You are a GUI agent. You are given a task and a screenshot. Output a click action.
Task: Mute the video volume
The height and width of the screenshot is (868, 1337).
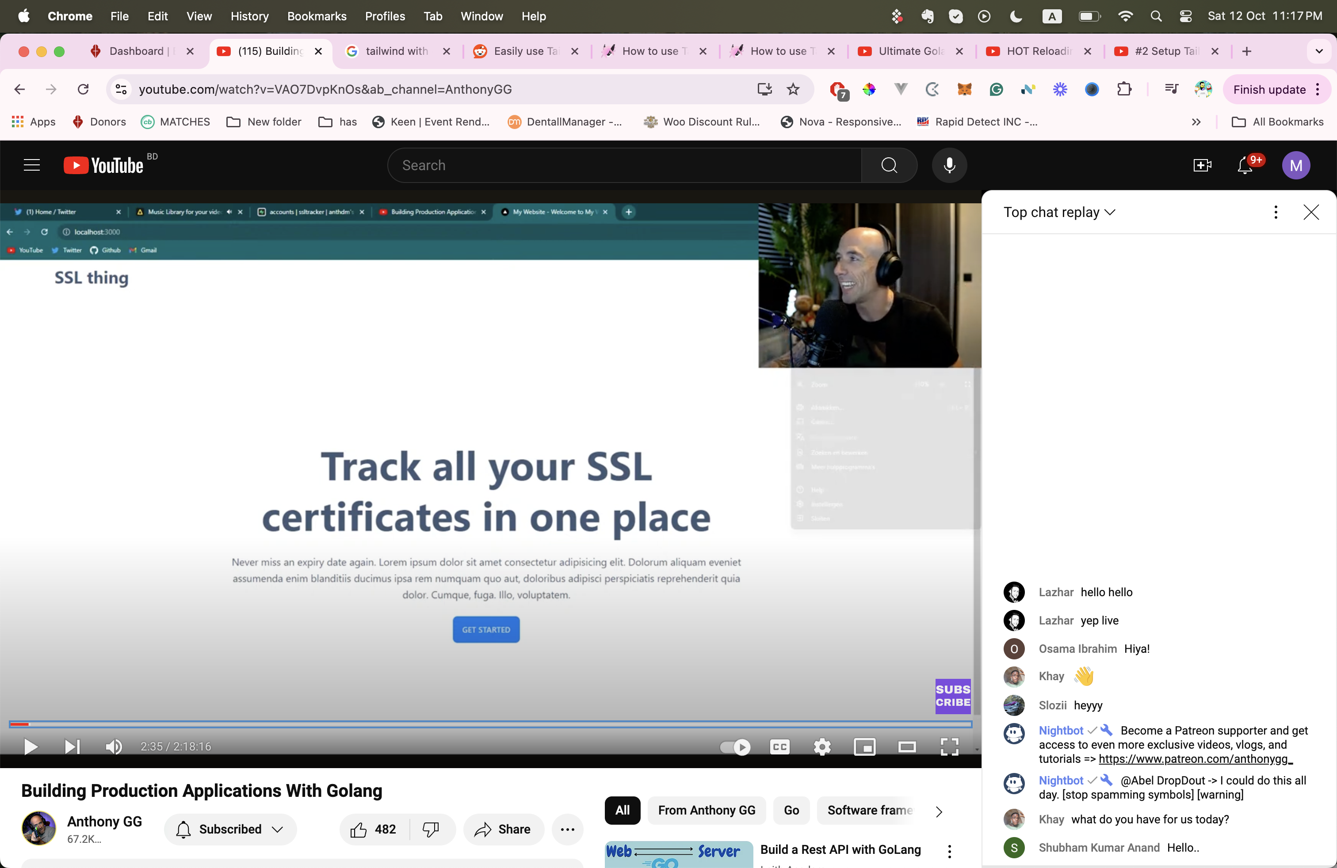[114, 746]
